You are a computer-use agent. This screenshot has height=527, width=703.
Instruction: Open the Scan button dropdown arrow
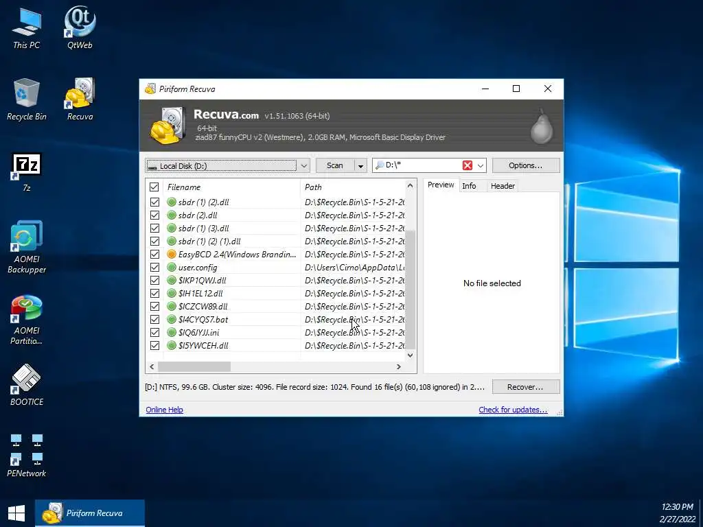tap(360, 166)
